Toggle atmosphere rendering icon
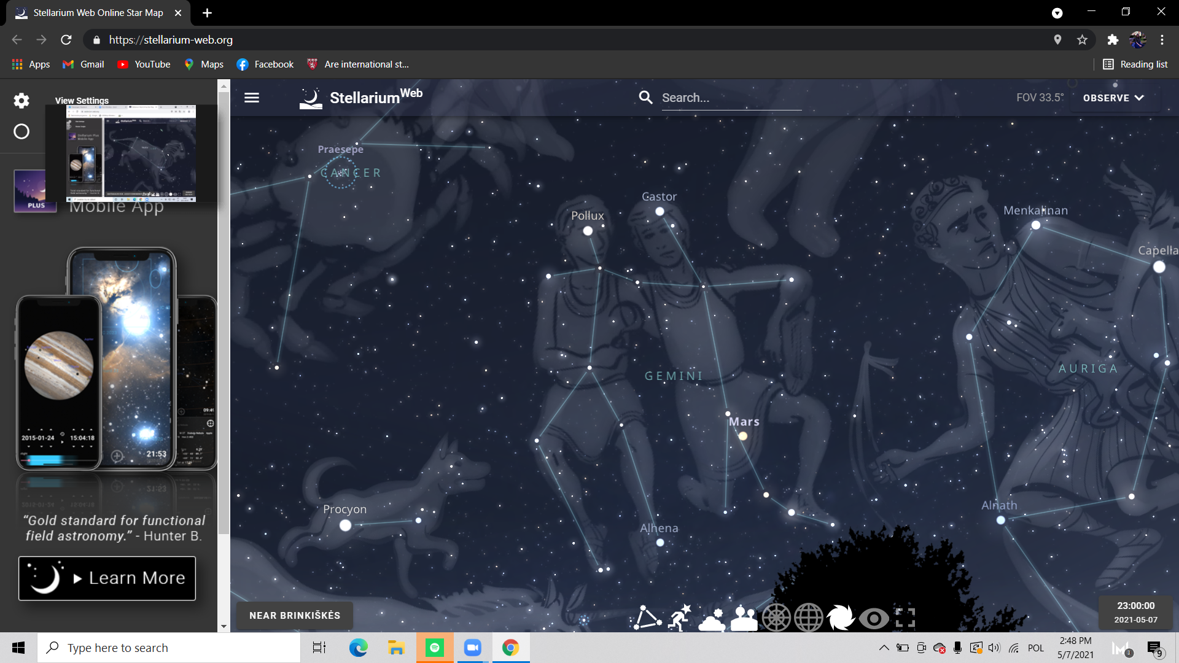The image size is (1179, 663). pyautogui.click(x=712, y=619)
